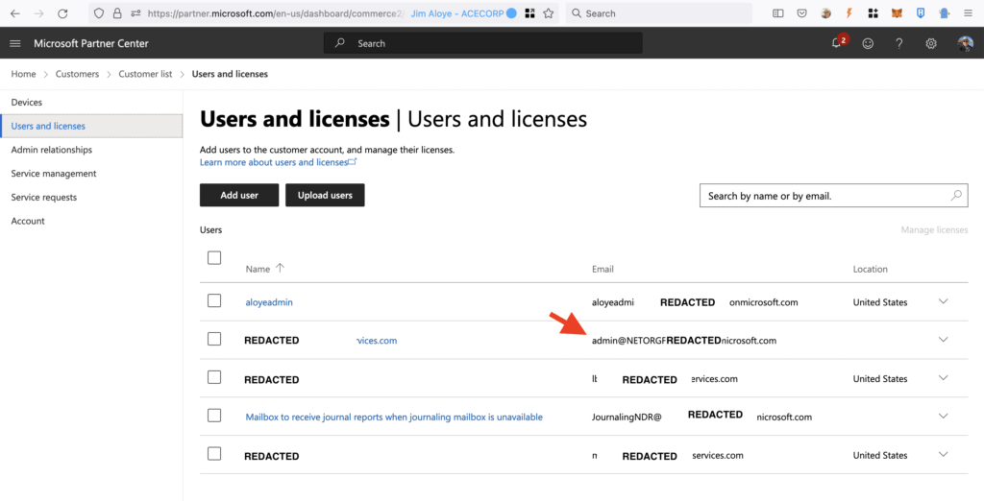
Task: Expand the admin@NETORG row chevron
Action: [943, 340]
